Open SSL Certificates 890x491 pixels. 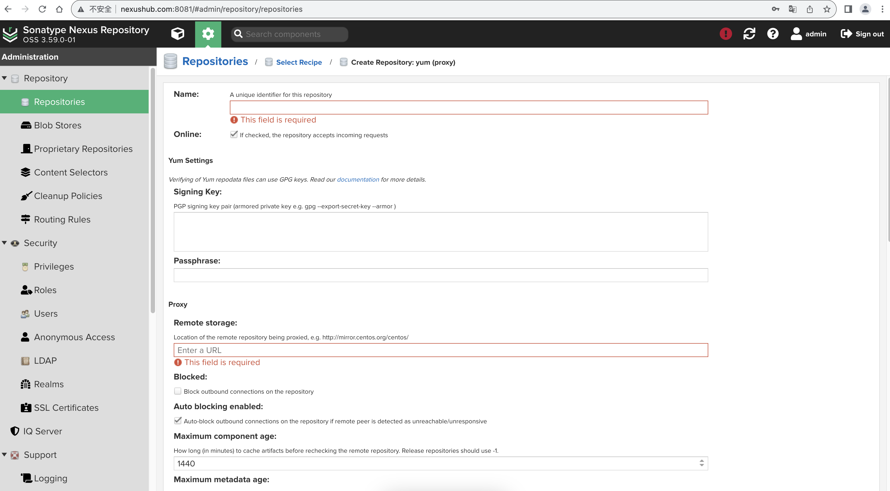(x=74, y=408)
